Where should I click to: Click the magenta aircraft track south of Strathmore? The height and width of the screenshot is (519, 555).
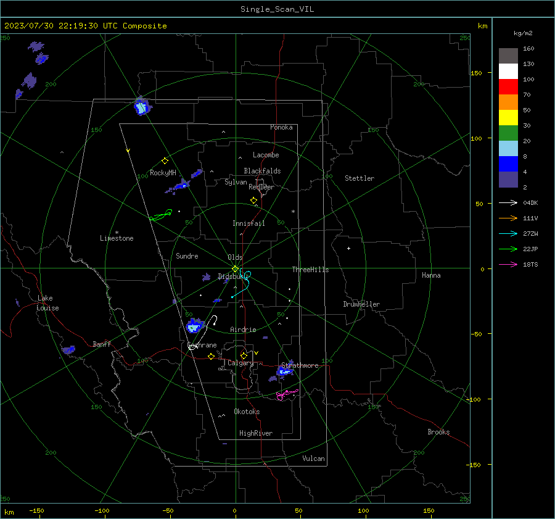point(287,394)
